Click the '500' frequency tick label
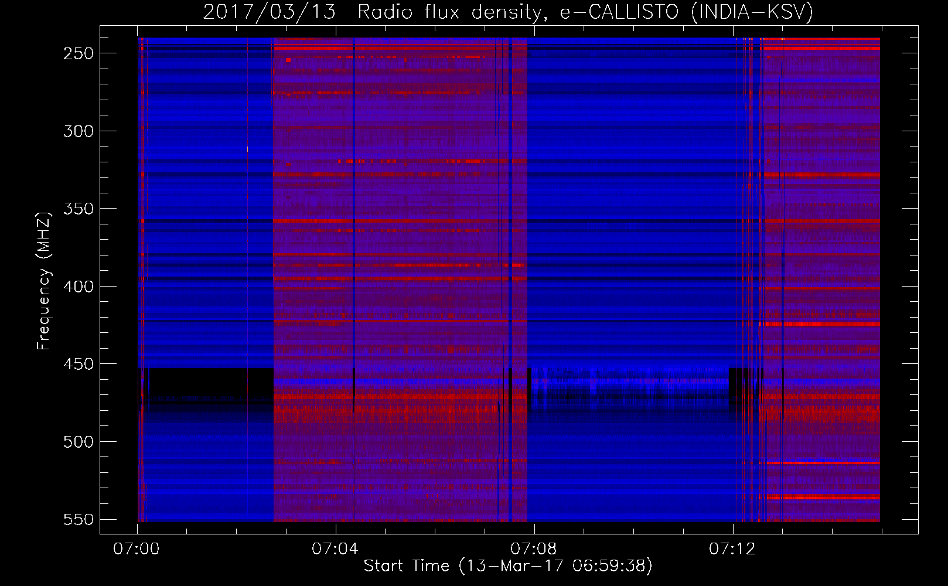 click(x=79, y=442)
